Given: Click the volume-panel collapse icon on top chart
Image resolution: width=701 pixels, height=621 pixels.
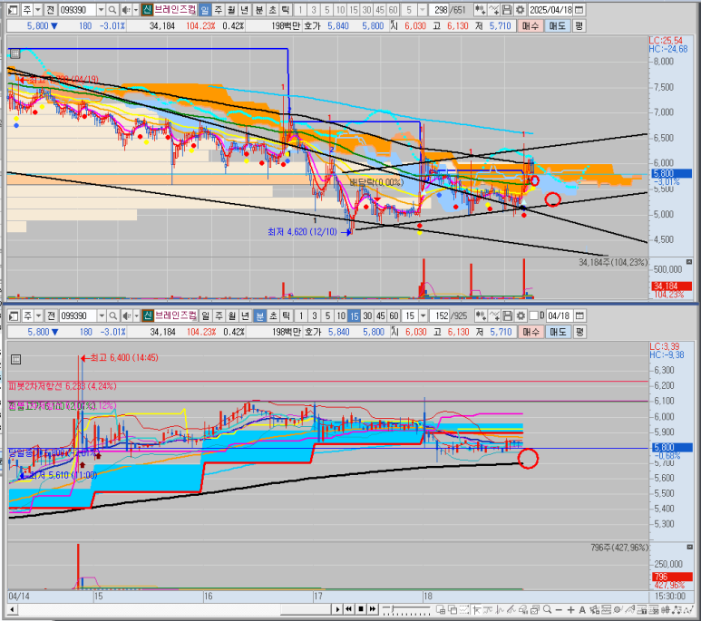Looking at the screenshot, I should point(689,261).
